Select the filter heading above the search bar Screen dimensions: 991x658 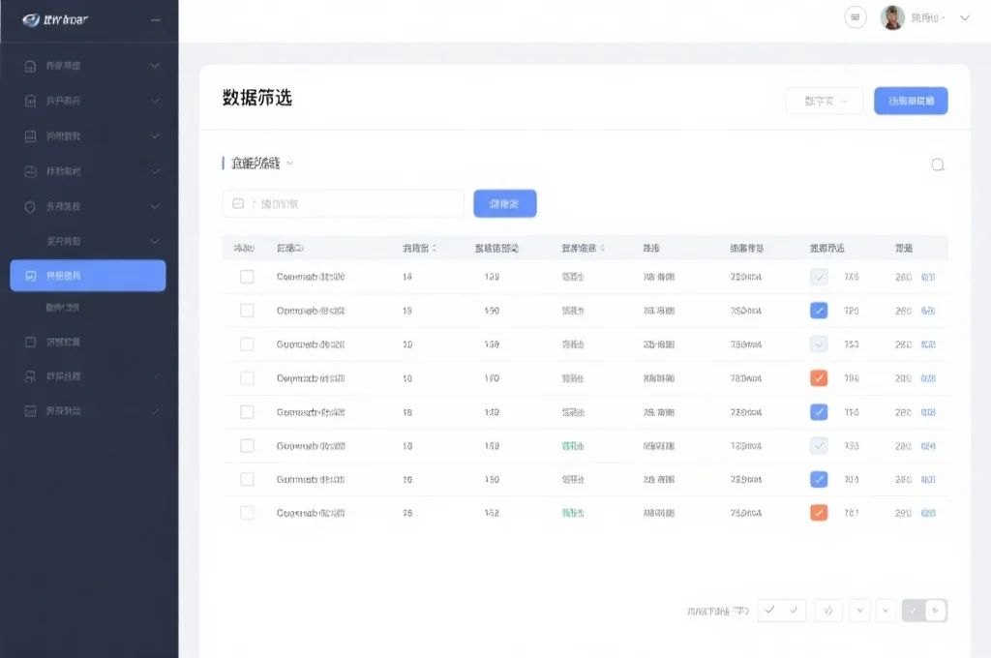tap(254, 164)
